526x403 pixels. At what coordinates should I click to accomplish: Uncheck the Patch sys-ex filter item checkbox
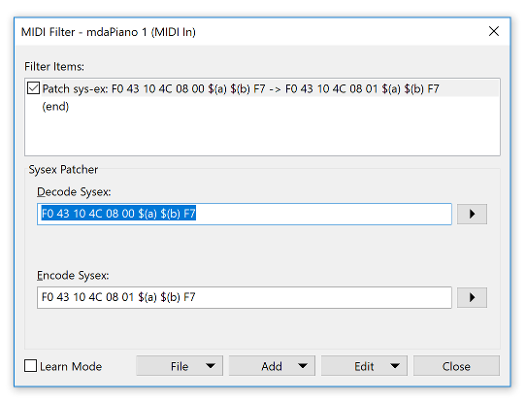[34, 88]
